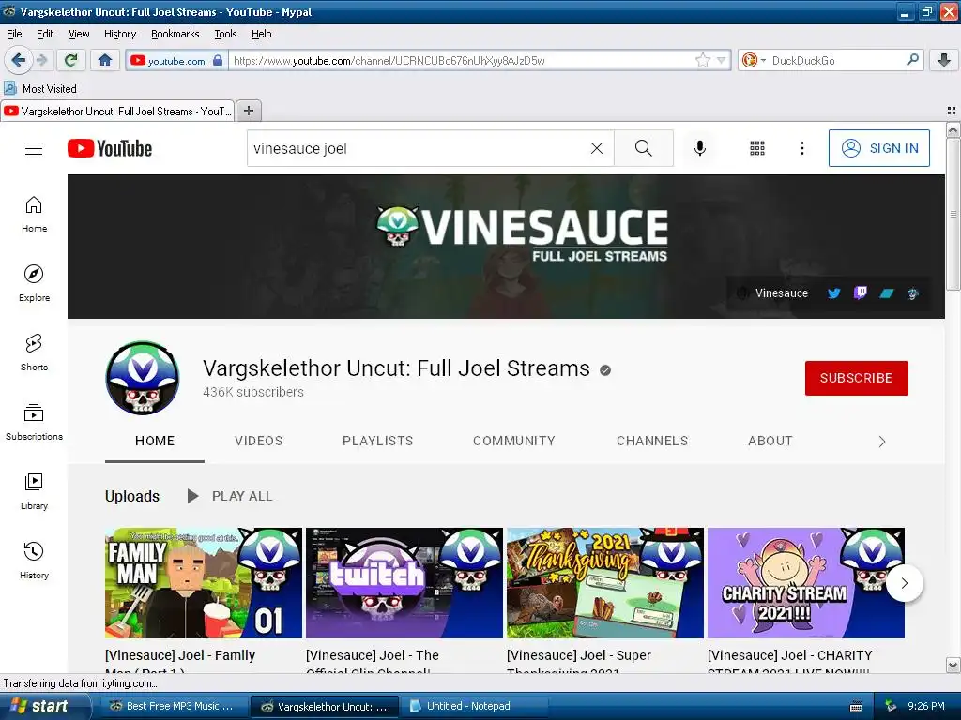Bookmark this page with the star icon
The height and width of the screenshot is (720, 961).
point(702,60)
